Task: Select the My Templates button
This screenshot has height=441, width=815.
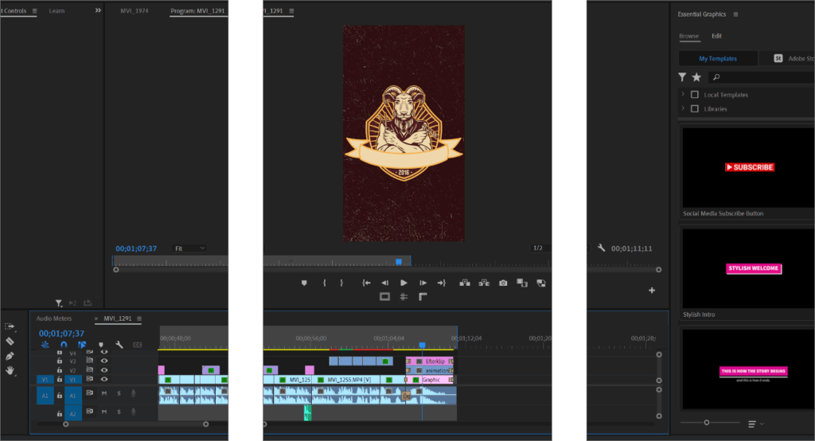Action: click(x=718, y=58)
